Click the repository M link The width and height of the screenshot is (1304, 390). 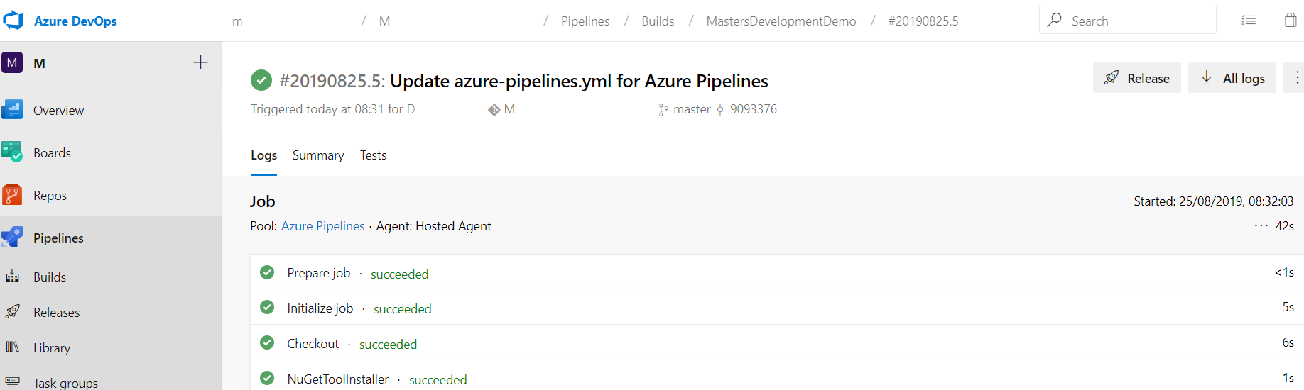tap(509, 109)
